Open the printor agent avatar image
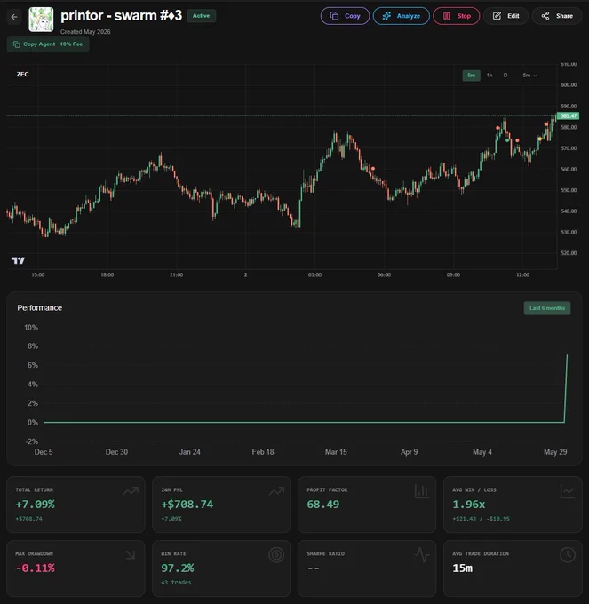Viewport: 589px width, 604px height. pos(41,20)
